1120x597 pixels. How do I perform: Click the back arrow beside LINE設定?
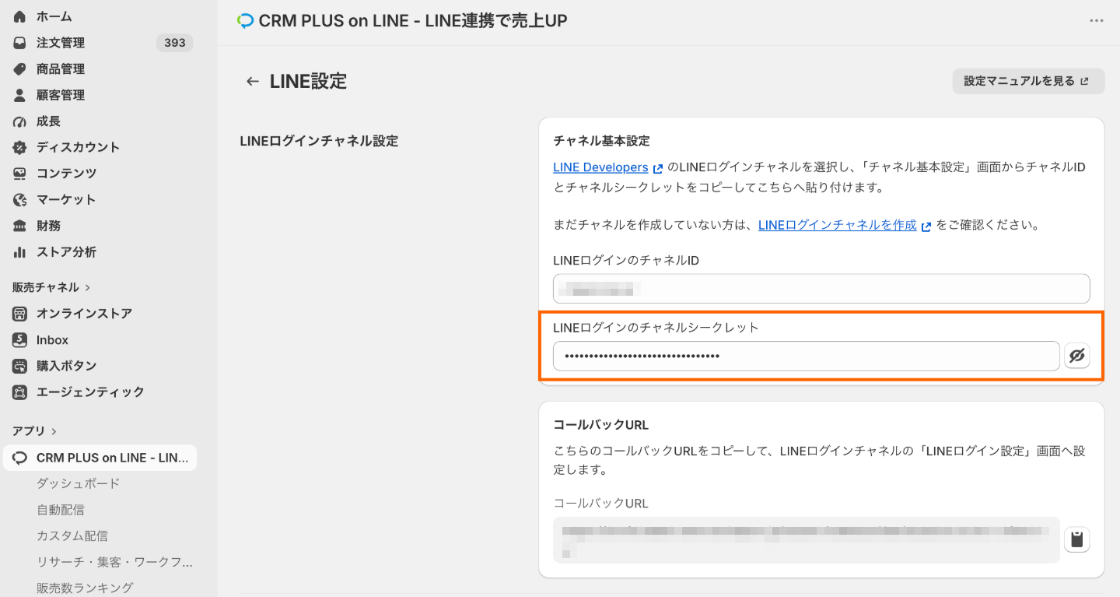252,81
